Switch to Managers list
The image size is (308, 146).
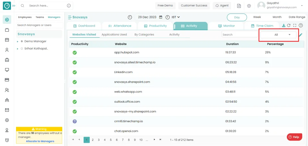[x=54, y=17]
